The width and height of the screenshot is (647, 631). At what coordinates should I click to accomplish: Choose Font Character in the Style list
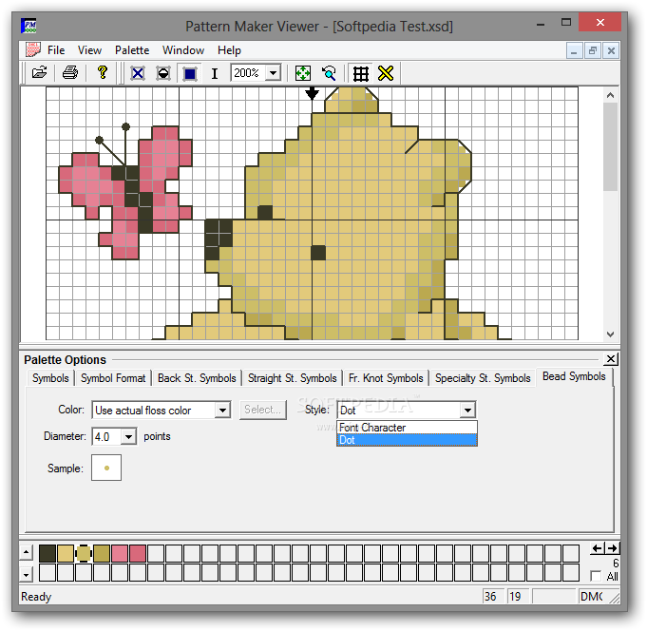[x=407, y=428]
